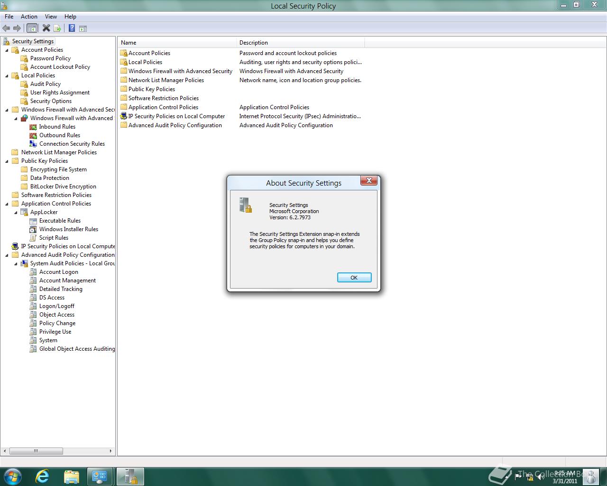This screenshot has width=607, height=486.
Task: Select Encrypting File System in tree
Action: [x=58, y=169]
